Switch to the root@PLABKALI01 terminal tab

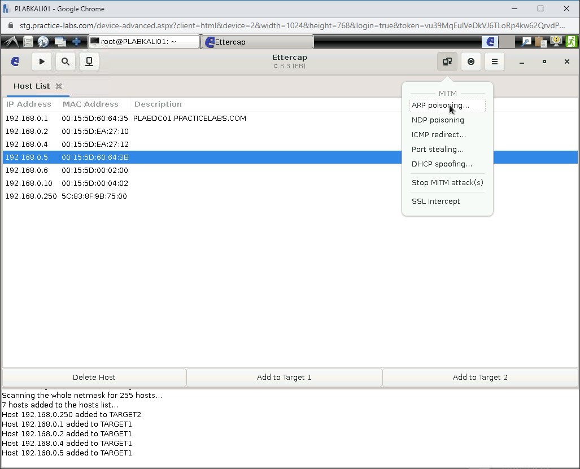(143, 41)
